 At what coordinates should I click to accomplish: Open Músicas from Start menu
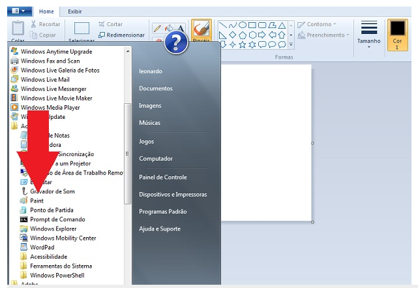click(149, 123)
